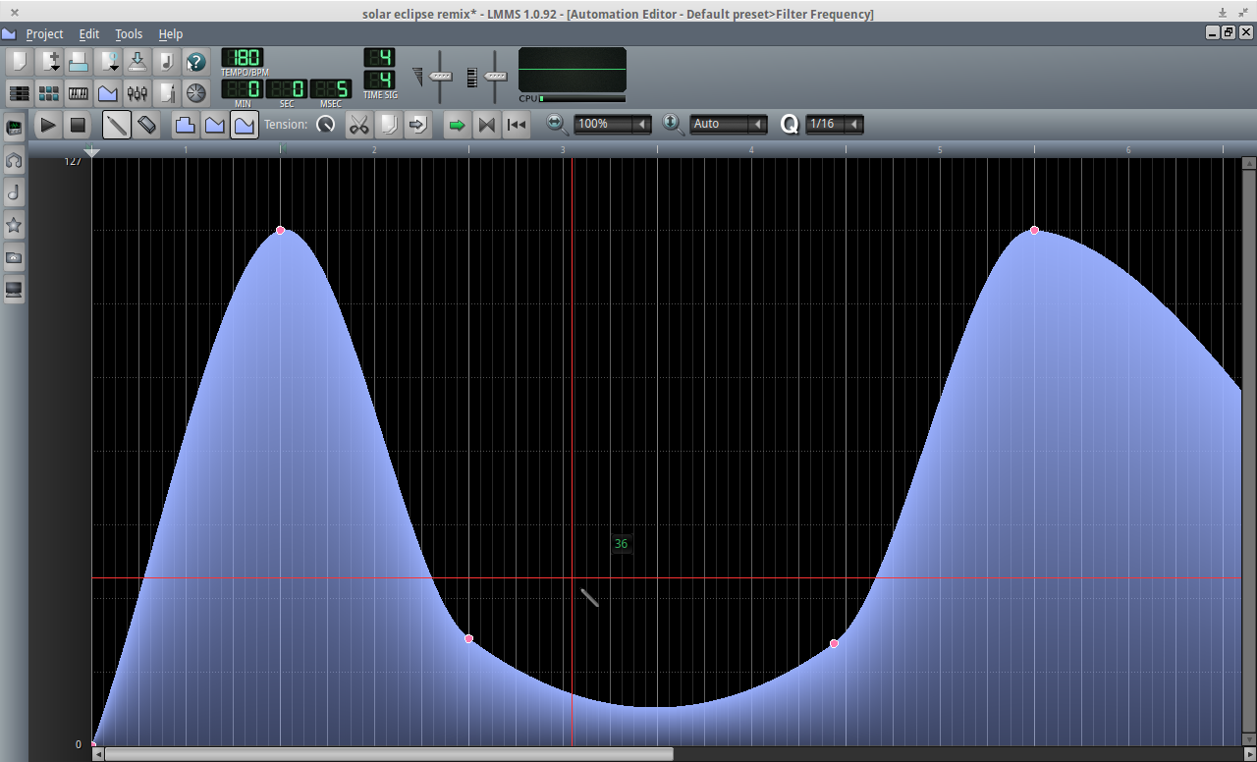Click the tempo display showing 180

pos(243,58)
